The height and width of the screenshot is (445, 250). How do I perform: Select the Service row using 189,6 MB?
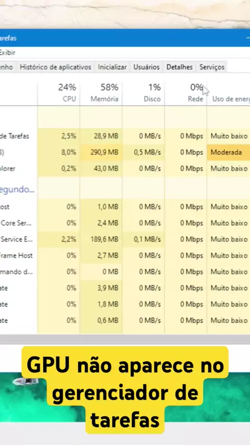point(125,239)
